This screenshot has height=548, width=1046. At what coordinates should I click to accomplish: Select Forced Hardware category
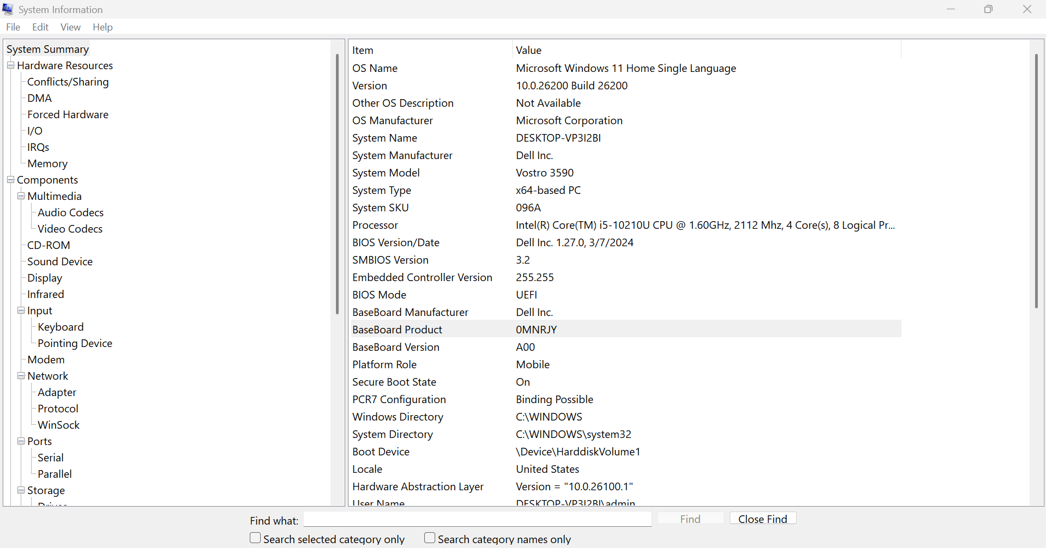pos(68,114)
